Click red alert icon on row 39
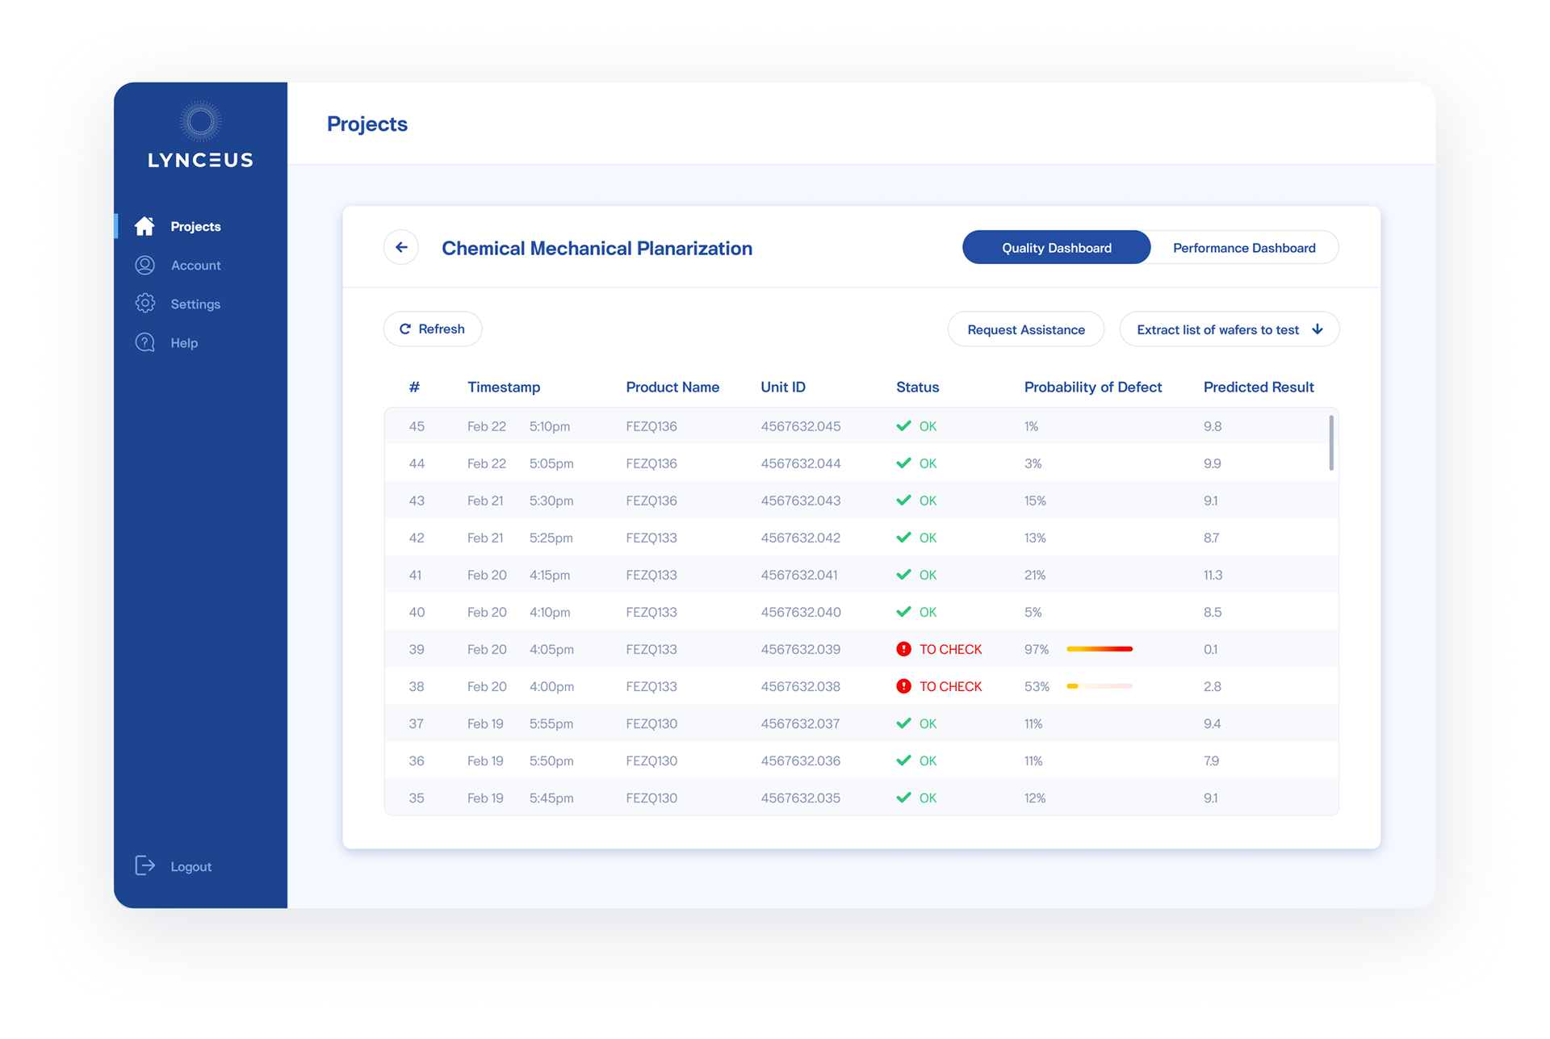1550x1039 pixels. coord(903,649)
